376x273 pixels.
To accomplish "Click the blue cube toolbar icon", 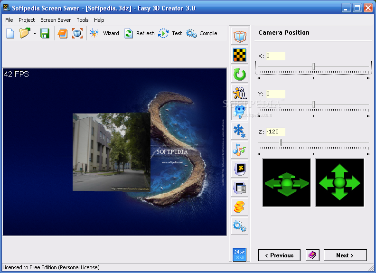I will click(77, 33).
